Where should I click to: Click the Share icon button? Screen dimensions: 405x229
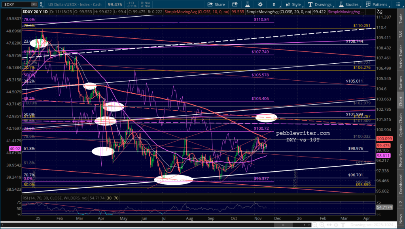click(x=216, y=4)
